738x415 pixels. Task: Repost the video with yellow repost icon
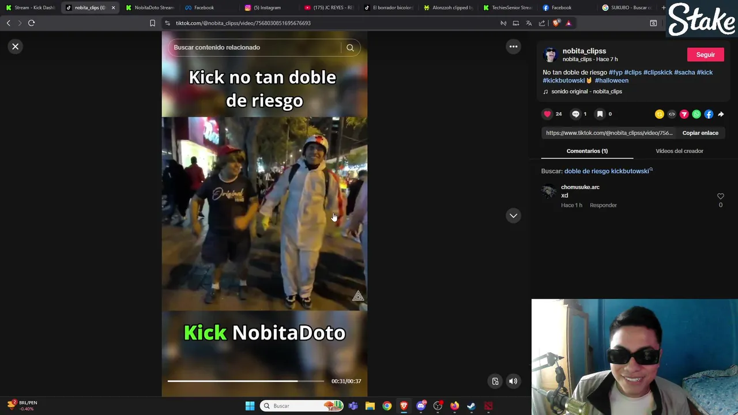[660, 114]
